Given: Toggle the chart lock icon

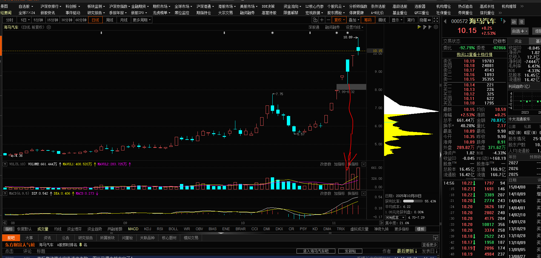Looking at the screenshot, I should coord(315,20).
